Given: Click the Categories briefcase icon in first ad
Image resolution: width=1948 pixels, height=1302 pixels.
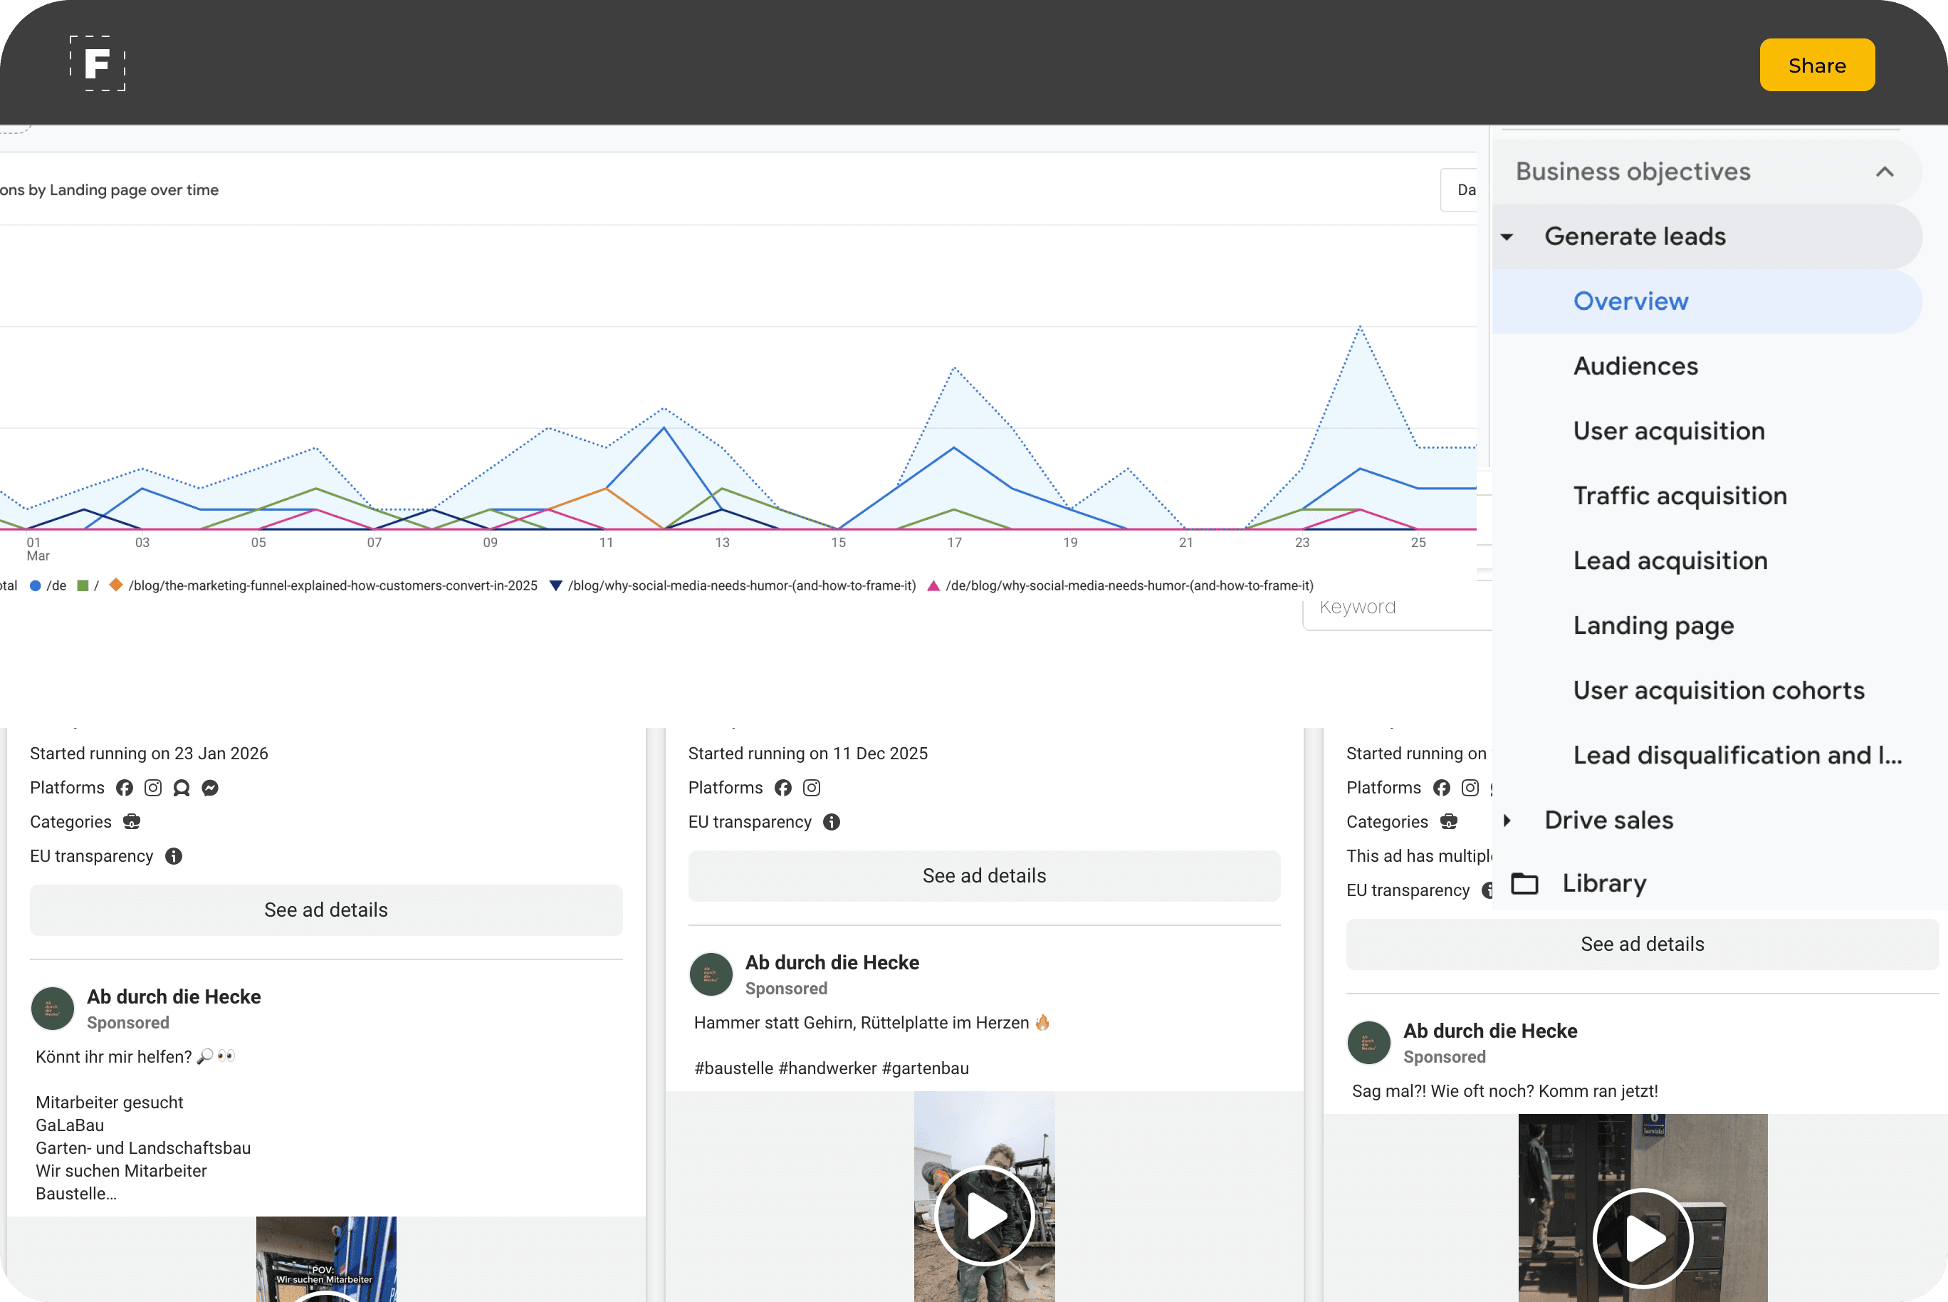Looking at the screenshot, I should click(131, 821).
